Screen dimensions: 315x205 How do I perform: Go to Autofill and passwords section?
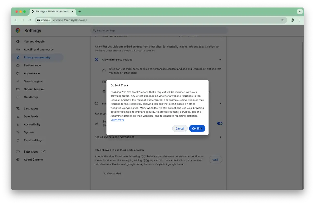pos(39,49)
